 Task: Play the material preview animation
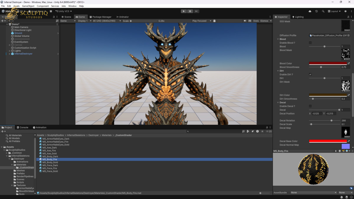coord(336,151)
